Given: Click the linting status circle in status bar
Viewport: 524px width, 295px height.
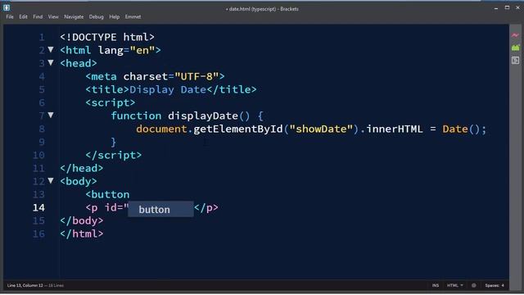Looking at the screenshot, I should tap(473, 285).
